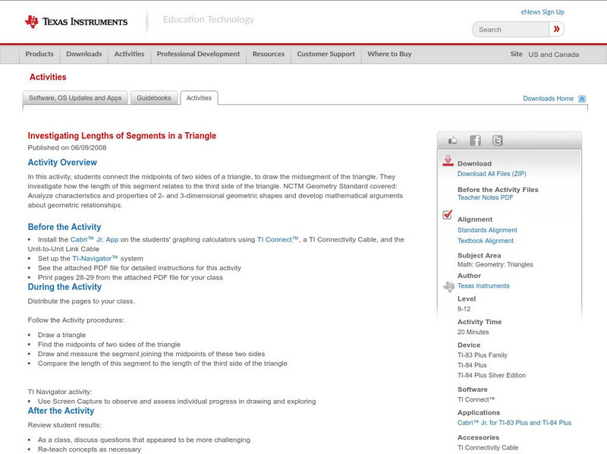Screen dimensions: 607x454
Task: Click the Before the Activity heading
Action: pyautogui.click(x=64, y=227)
